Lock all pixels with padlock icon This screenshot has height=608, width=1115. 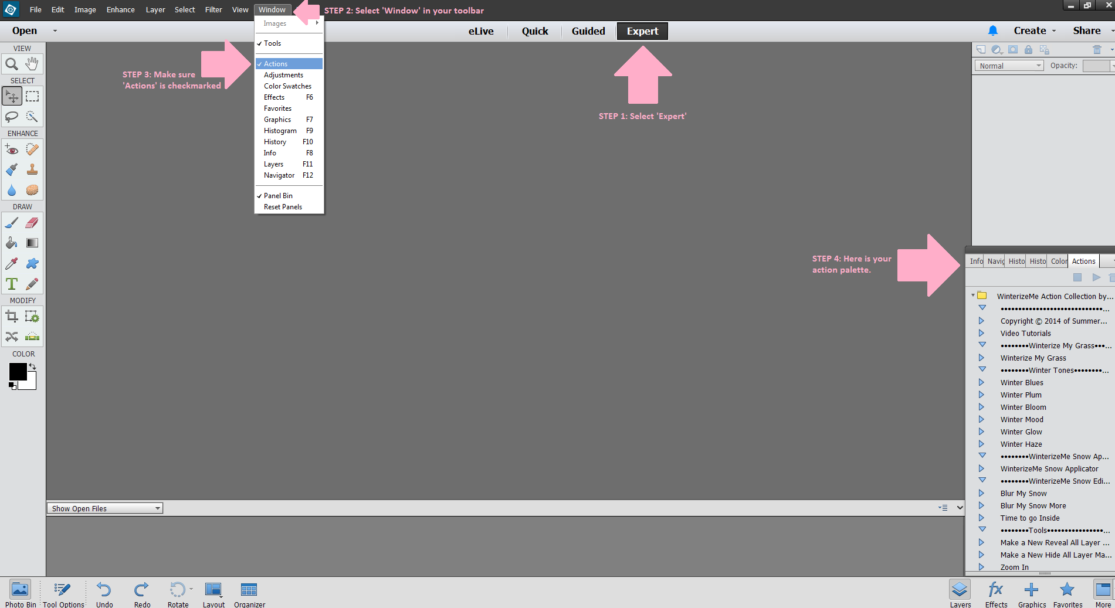click(1028, 50)
